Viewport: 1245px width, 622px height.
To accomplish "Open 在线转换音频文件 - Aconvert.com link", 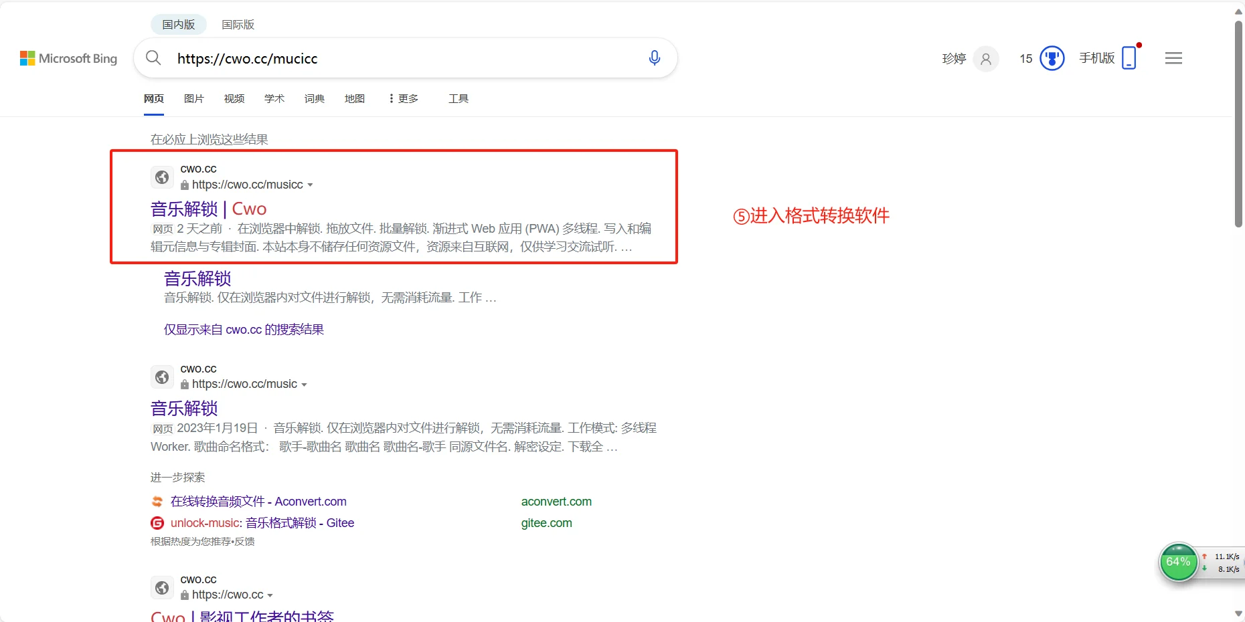I will [258, 502].
